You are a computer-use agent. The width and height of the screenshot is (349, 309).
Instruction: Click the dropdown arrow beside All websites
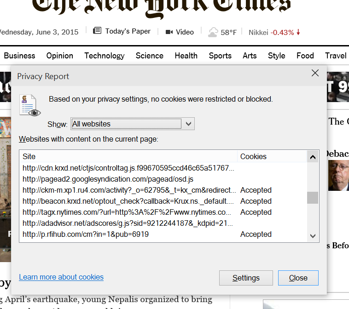tap(188, 124)
